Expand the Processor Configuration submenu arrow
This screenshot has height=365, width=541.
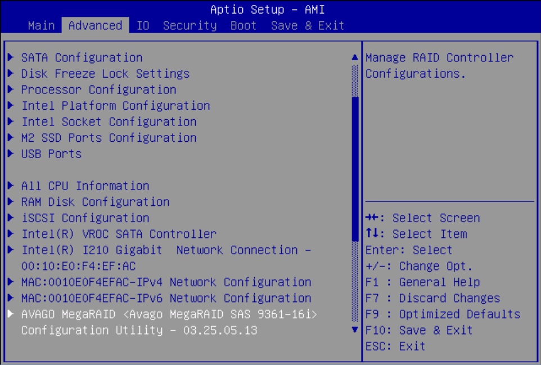click(11, 90)
